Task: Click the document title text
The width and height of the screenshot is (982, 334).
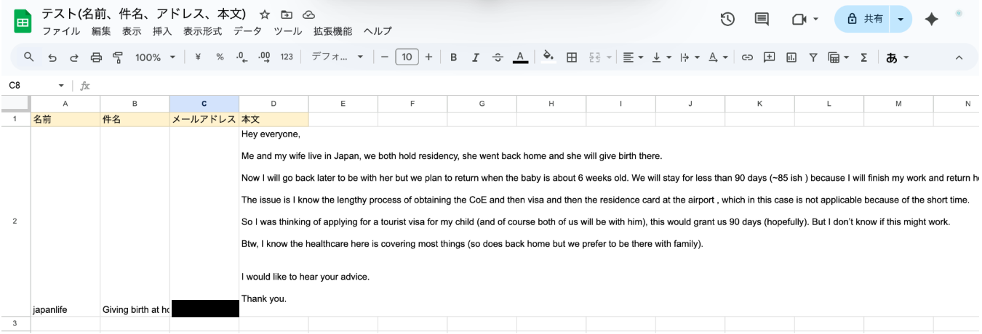Action: [x=144, y=14]
